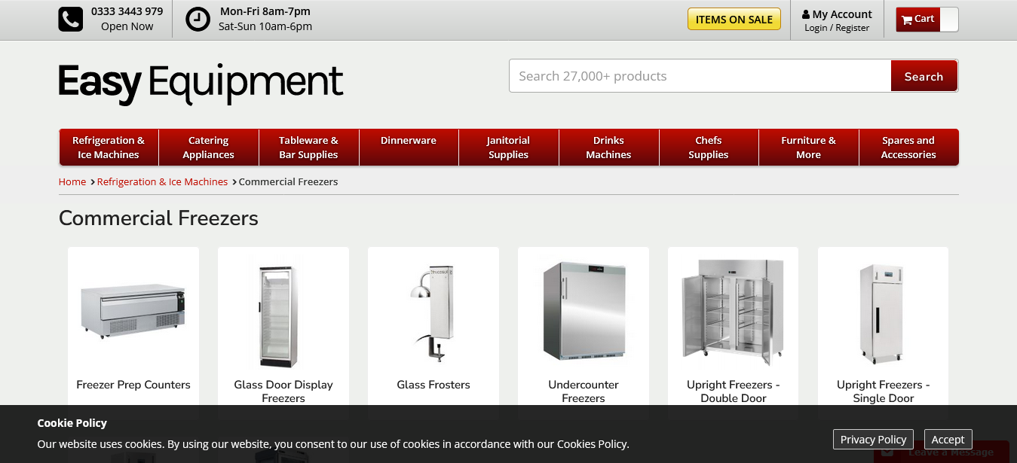Focus the Search 27,000+ products field
This screenshot has width=1017, height=463.
700,76
